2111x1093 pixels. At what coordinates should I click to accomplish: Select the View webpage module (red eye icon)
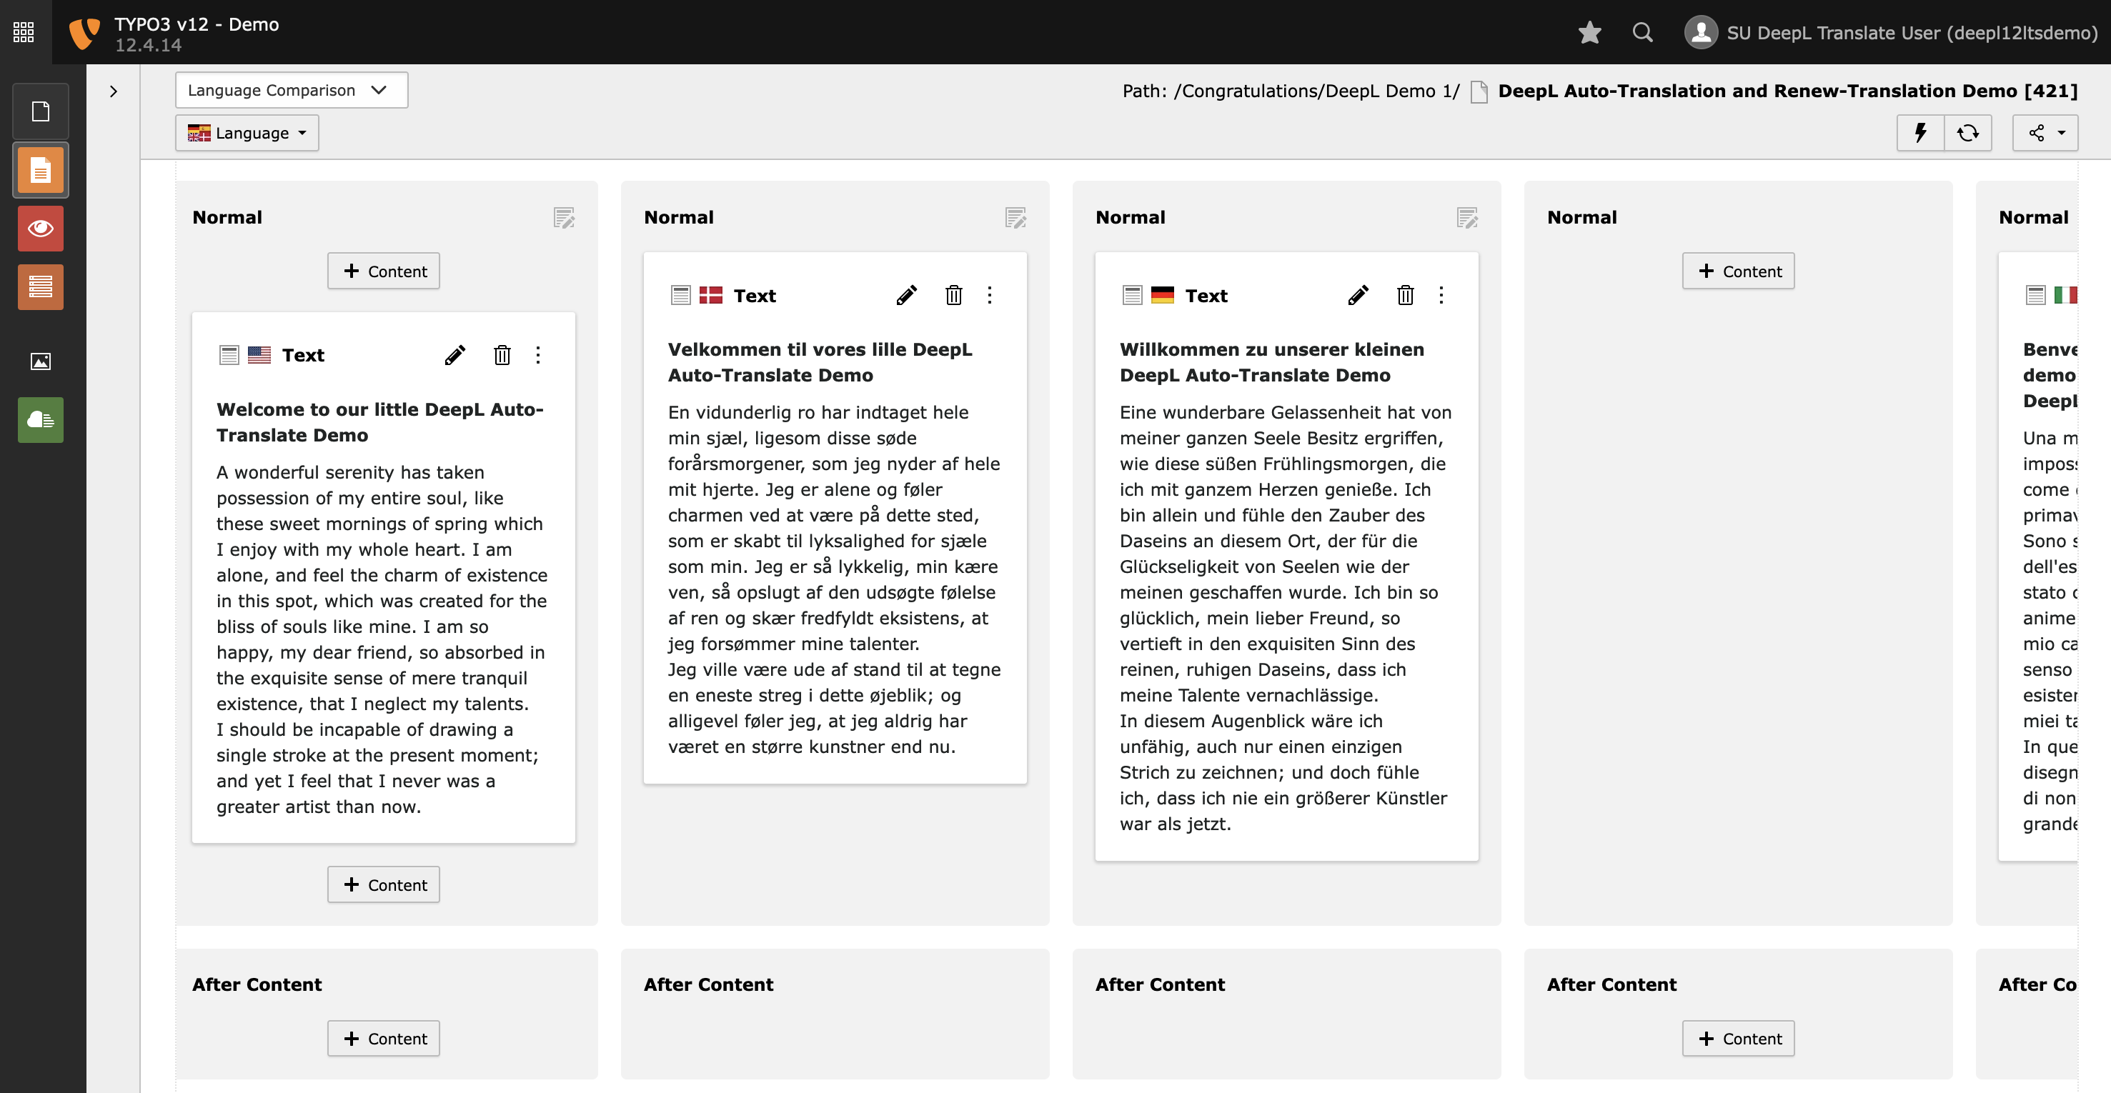[x=40, y=229]
